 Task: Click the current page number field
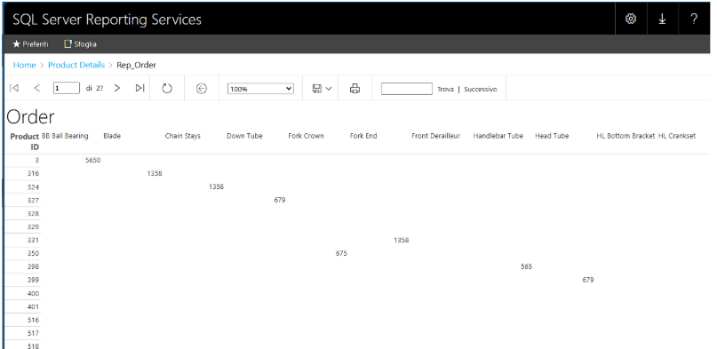pos(67,88)
